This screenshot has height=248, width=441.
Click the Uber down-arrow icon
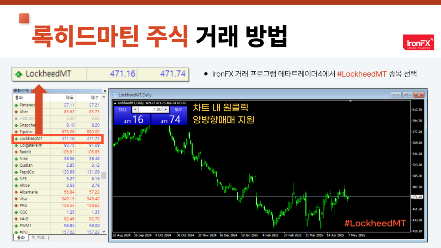pyautogui.click(x=16, y=112)
